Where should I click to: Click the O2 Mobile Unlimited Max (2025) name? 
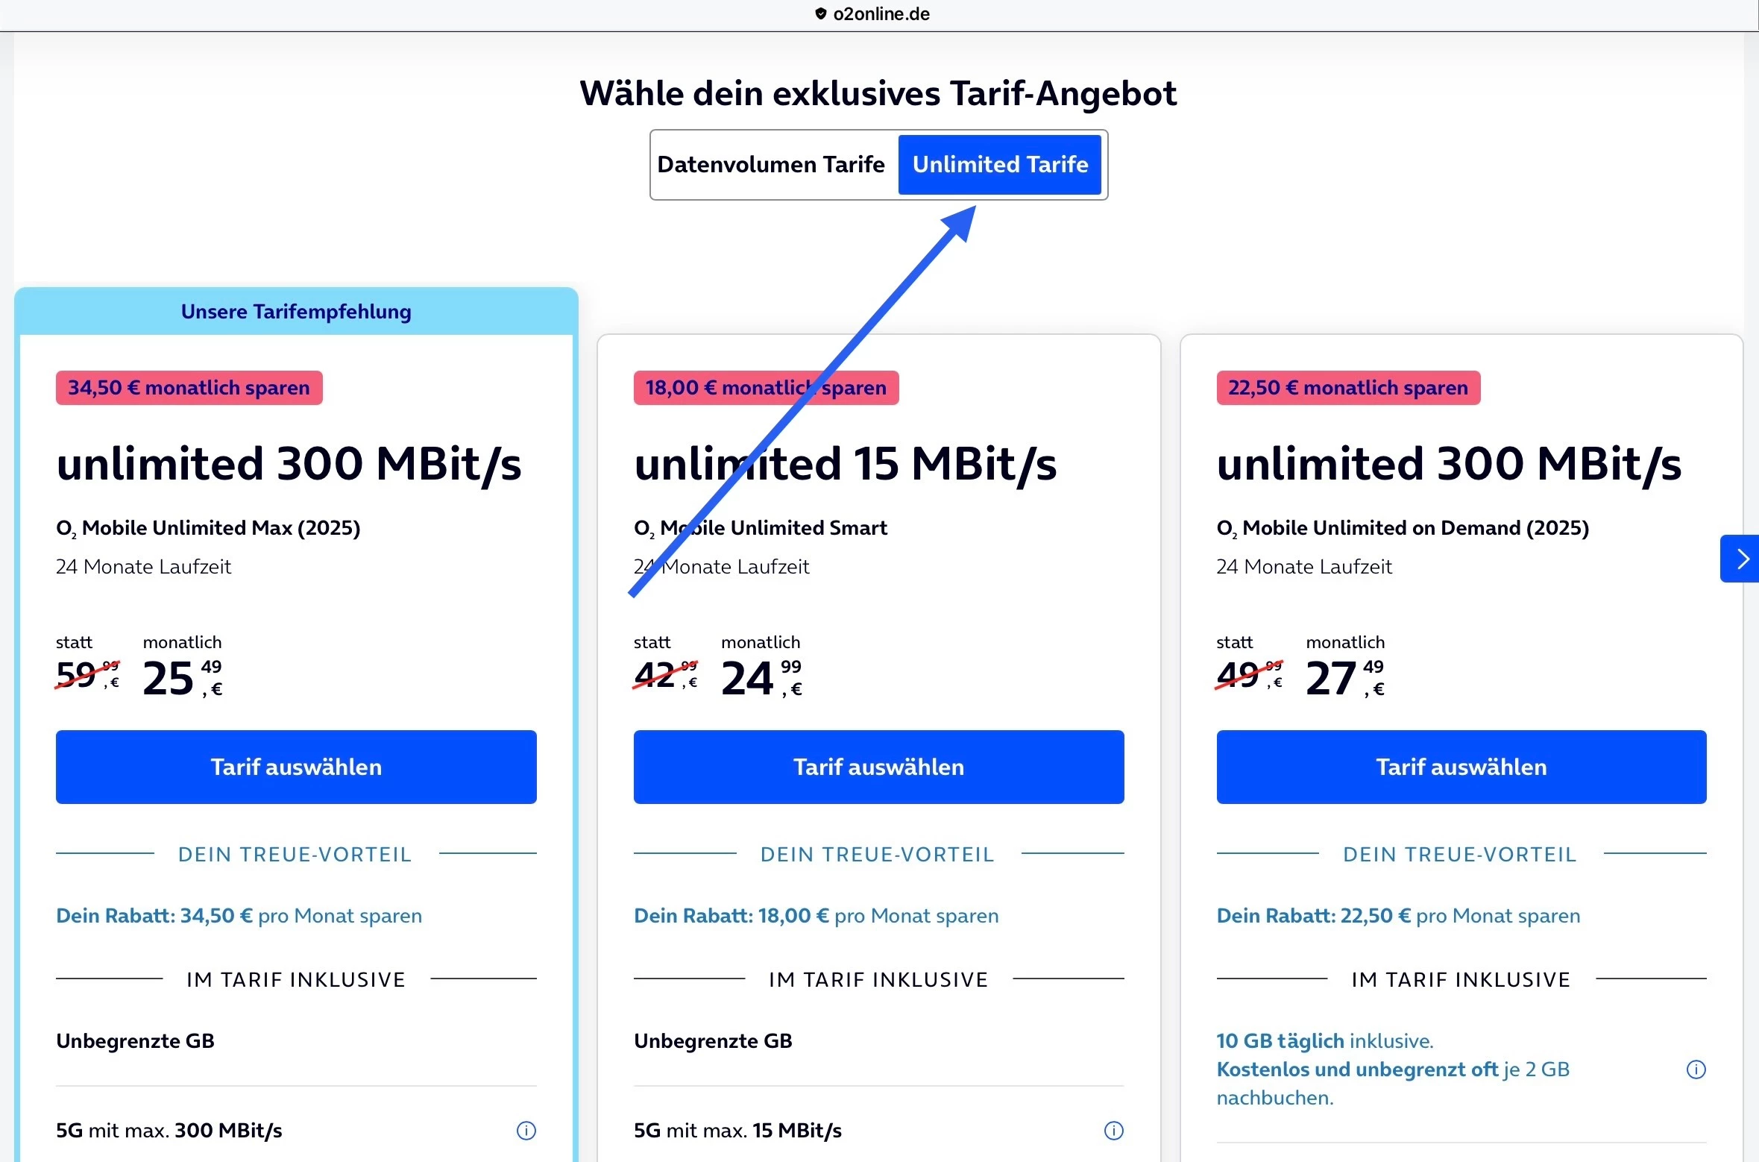click(208, 528)
